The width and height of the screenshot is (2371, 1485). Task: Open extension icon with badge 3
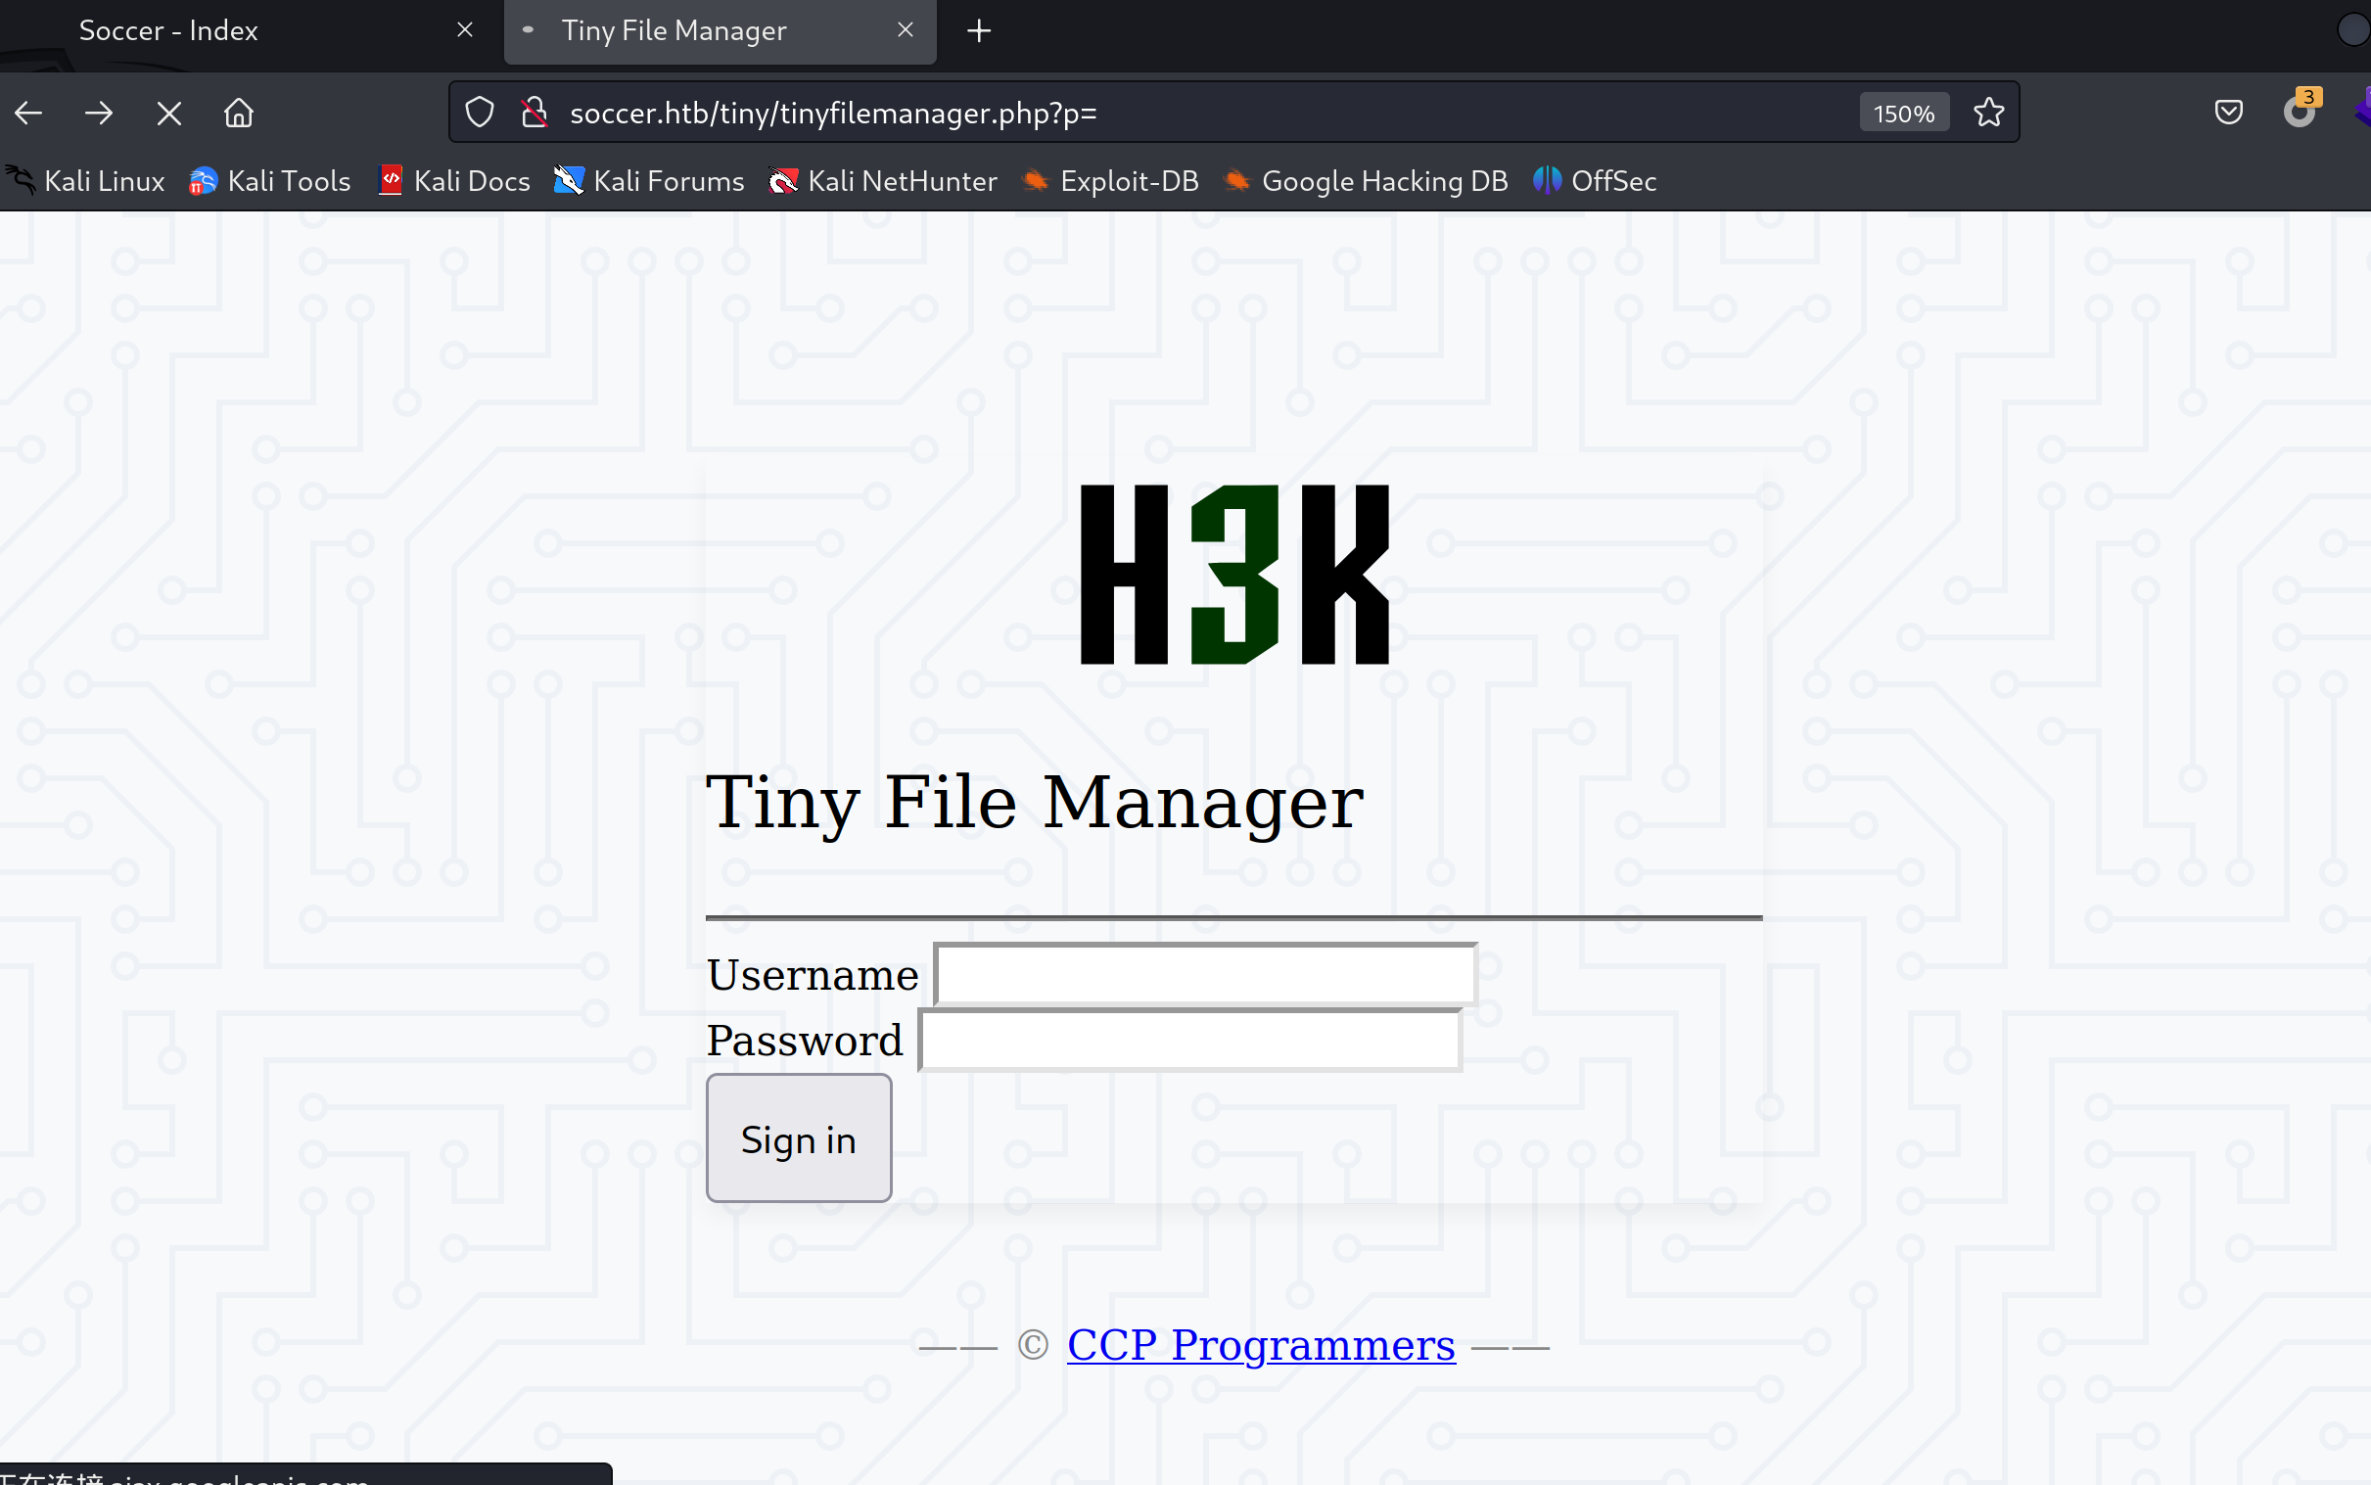[2300, 111]
